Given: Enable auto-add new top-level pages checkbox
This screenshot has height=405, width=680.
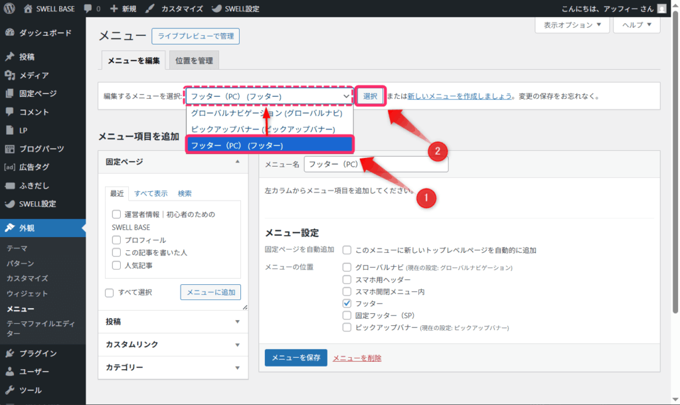Looking at the screenshot, I should pos(347,250).
